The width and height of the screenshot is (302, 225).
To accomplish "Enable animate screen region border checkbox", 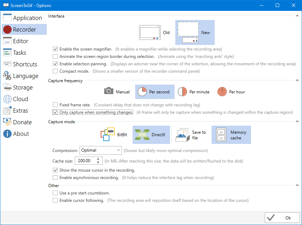I will point(55,56).
